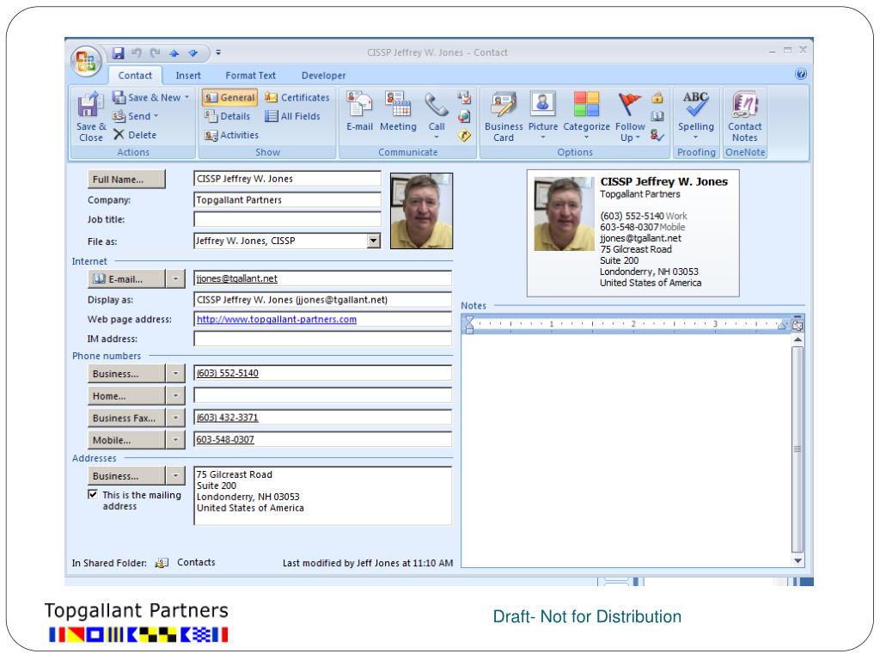Click the E-mail communicate icon
This screenshot has width=880, height=660.
click(x=359, y=113)
